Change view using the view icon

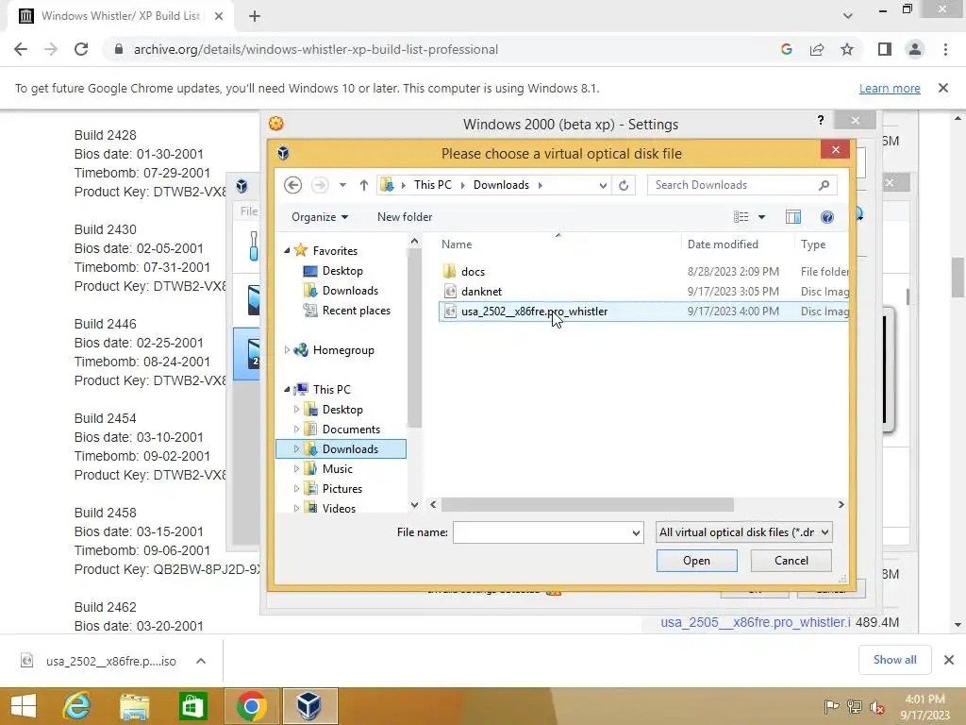(741, 217)
